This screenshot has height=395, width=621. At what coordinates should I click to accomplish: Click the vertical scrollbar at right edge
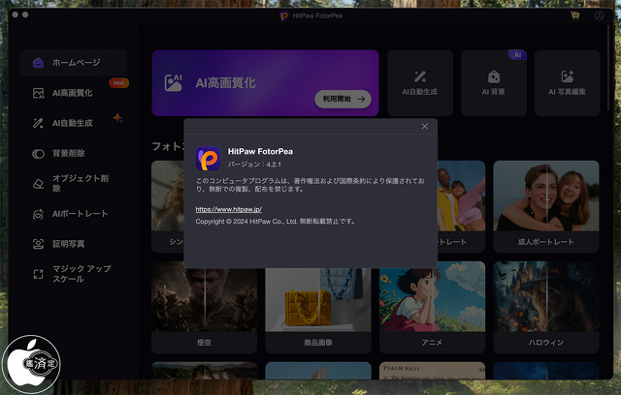[609, 67]
